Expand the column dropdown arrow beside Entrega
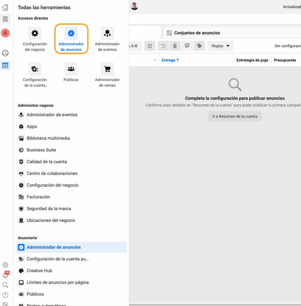Screen dimensions: 301x306 click(155, 60)
